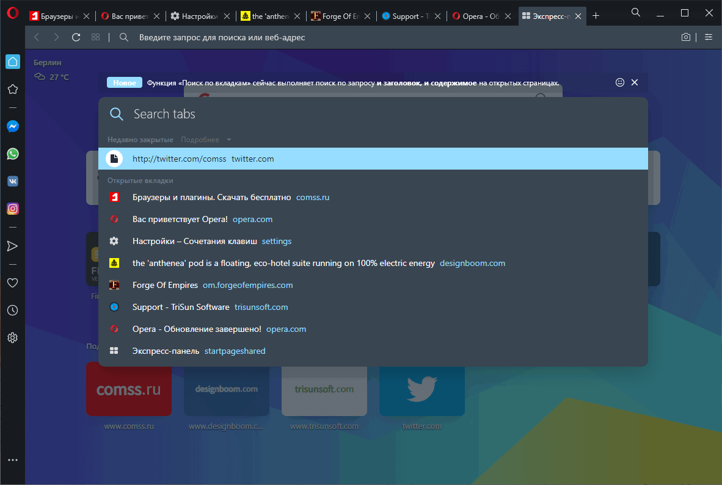The image size is (722, 485).
Task: Open VK messenger in sidebar
Action: pyautogui.click(x=13, y=181)
